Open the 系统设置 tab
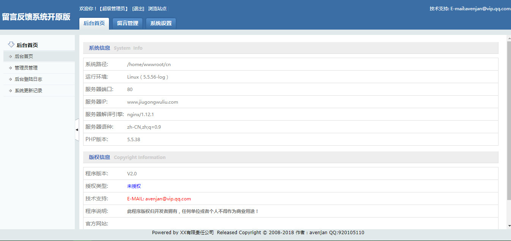The height and width of the screenshot is (241, 511). (x=161, y=23)
